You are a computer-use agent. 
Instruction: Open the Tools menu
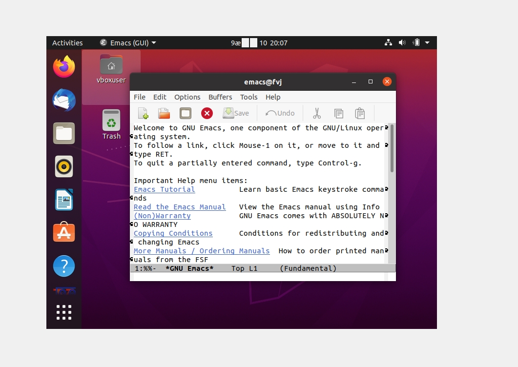click(249, 97)
